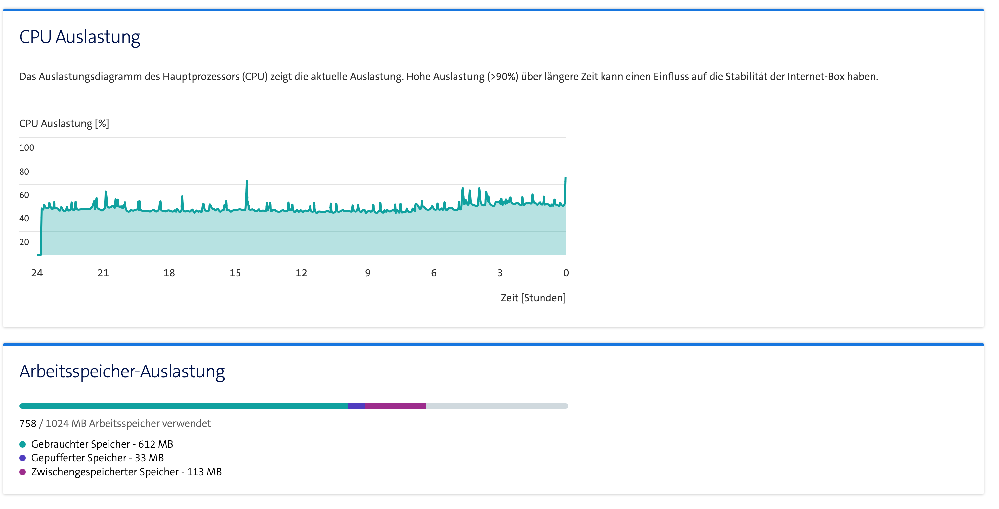This screenshot has height=509, width=999.
Task: Click the y-axis label 100
Action: (x=27, y=148)
